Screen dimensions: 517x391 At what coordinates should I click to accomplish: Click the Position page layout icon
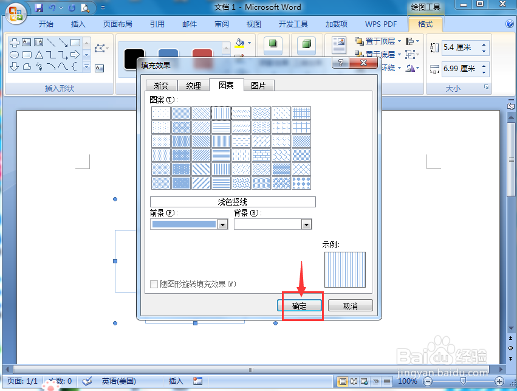[338, 45]
